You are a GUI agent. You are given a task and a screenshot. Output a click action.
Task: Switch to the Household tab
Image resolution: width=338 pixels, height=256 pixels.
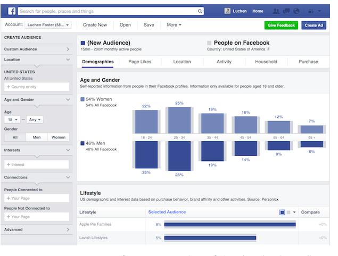pos(266,62)
